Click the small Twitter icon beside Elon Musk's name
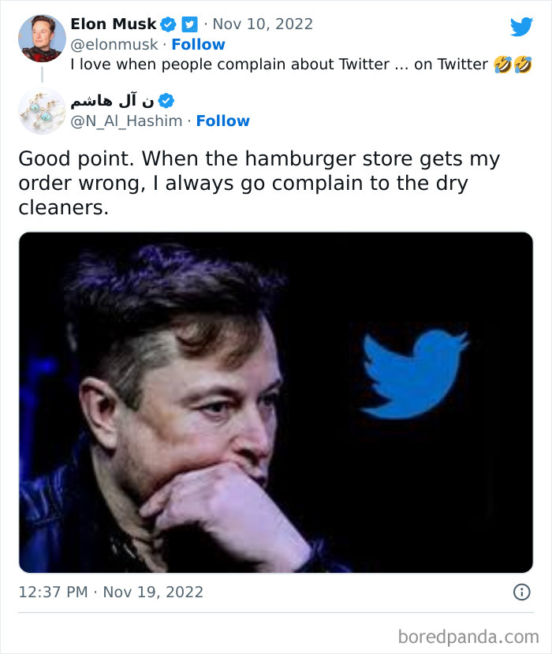The width and height of the screenshot is (552, 654). click(x=188, y=24)
